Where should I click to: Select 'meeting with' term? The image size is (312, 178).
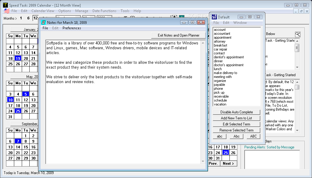(223, 77)
